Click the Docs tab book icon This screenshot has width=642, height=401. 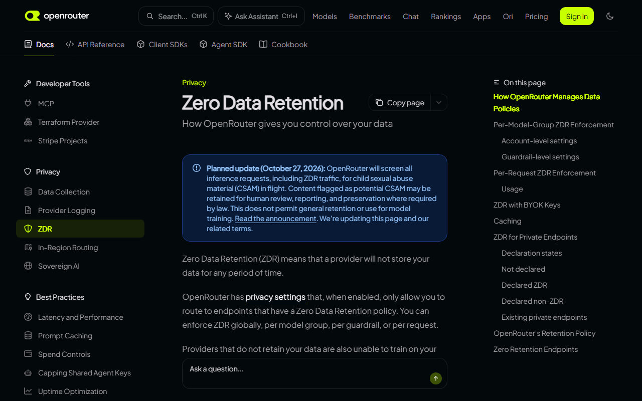pyautogui.click(x=28, y=44)
